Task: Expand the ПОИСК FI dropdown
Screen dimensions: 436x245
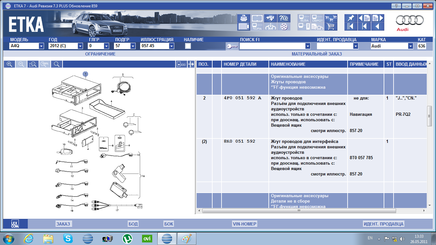Action: (x=308, y=46)
